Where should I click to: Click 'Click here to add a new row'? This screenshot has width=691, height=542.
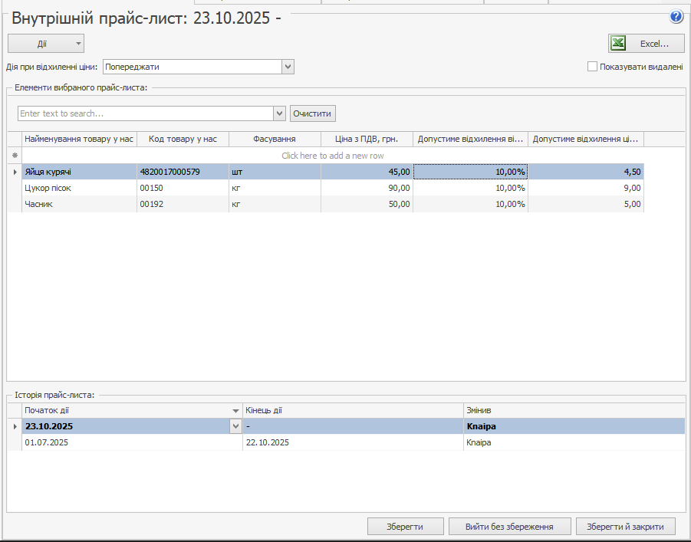point(333,156)
